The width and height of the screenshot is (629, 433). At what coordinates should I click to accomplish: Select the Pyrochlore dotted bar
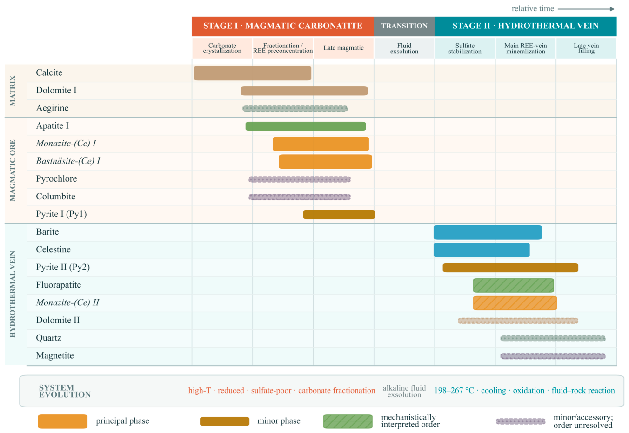click(x=300, y=179)
